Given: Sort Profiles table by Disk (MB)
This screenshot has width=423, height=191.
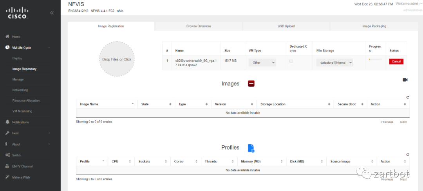Looking at the screenshot, I should click(x=306, y=161).
